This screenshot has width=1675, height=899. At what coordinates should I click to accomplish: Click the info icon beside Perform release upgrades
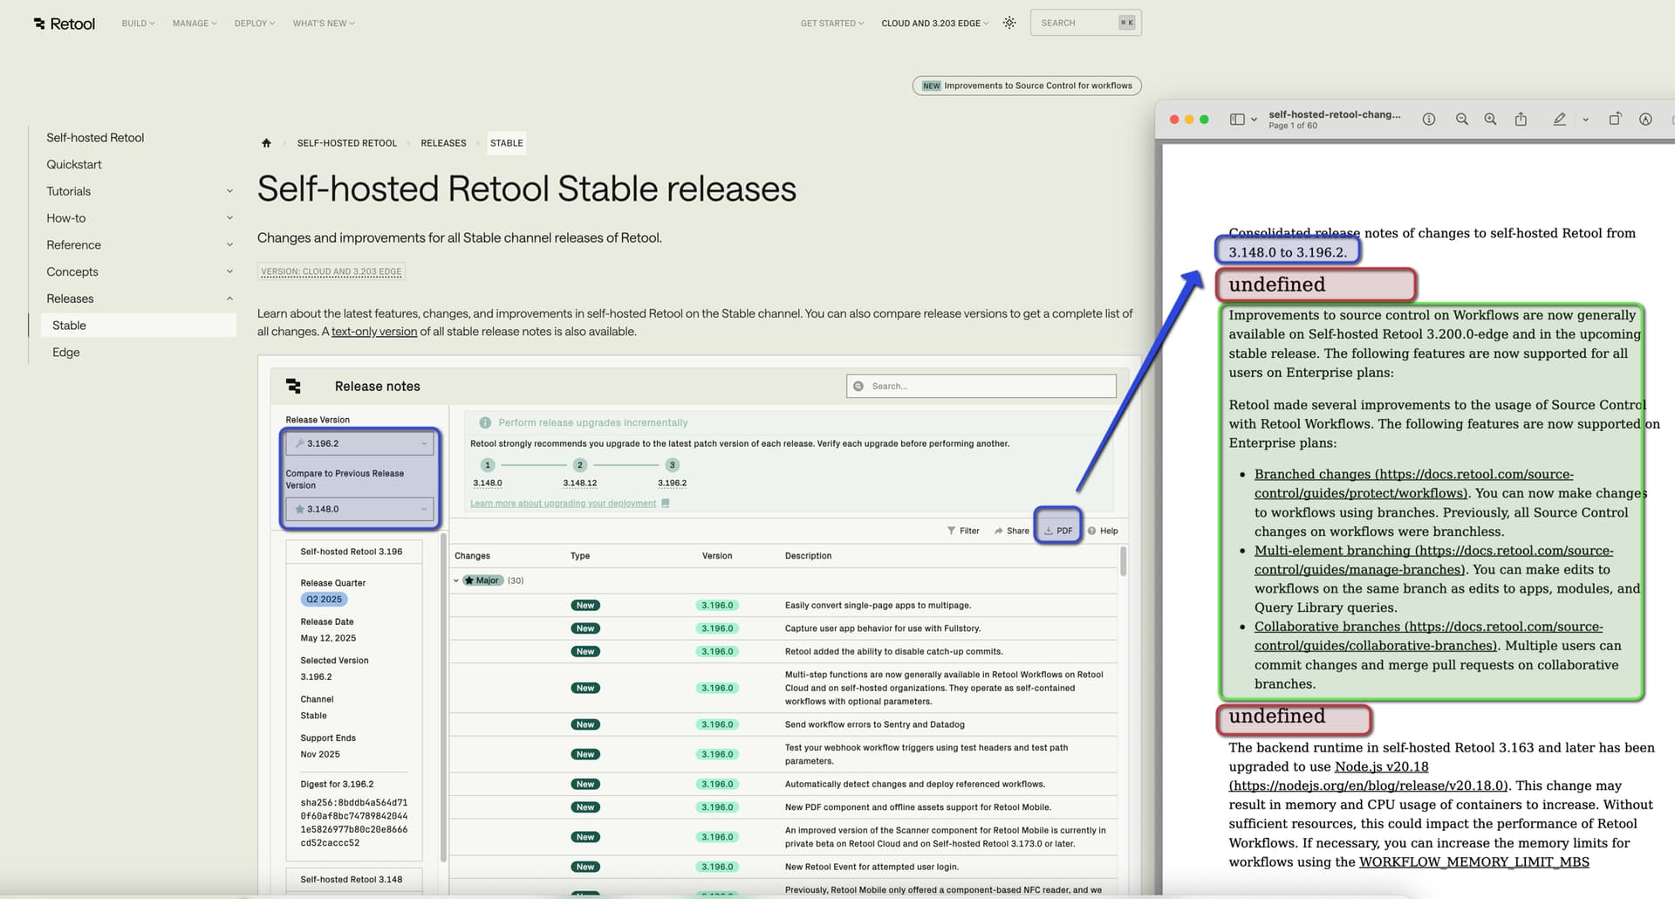point(485,422)
